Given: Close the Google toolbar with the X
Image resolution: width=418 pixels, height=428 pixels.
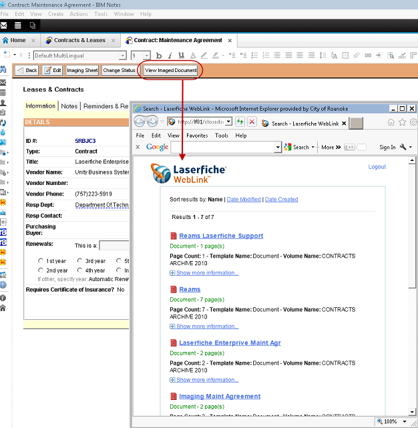Looking at the screenshot, I should (x=138, y=147).
